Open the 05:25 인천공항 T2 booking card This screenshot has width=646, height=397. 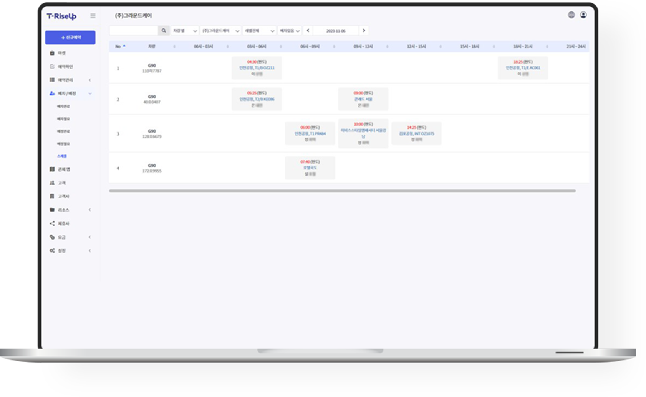point(257,99)
